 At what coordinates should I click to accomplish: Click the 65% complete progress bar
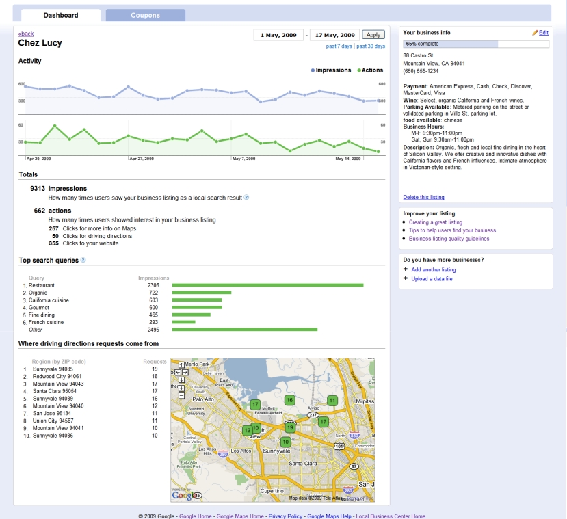[x=476, y=44]
